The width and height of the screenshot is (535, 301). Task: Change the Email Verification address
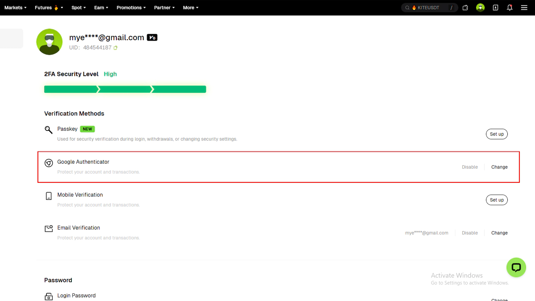point(499,233)
